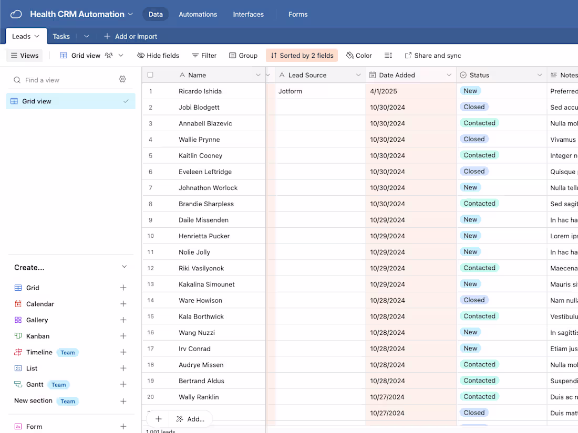
Task: Toggle the select-all checkbox in header row
Action: tap(150, 75)
